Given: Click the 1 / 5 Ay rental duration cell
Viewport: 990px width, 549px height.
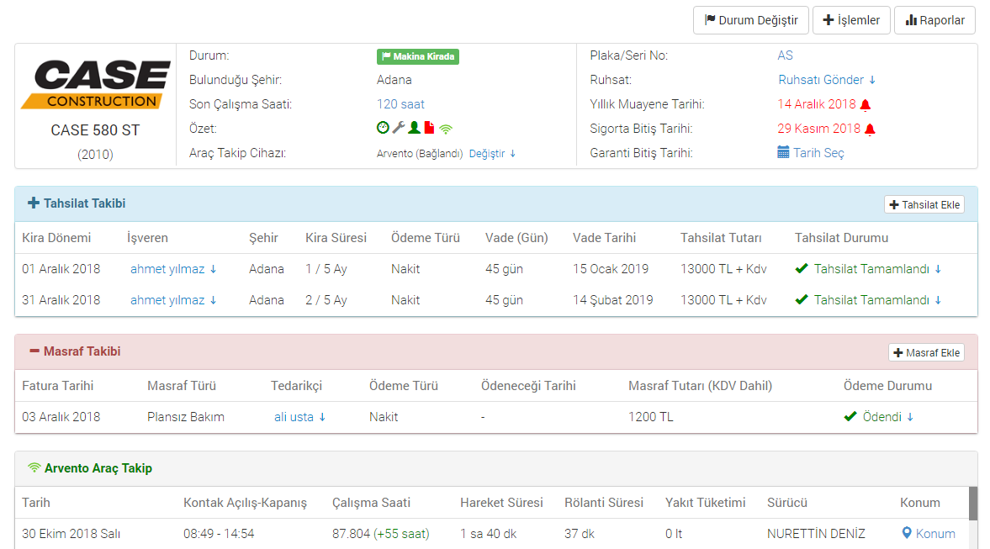Looking at the screenshot, I should 326,269.
